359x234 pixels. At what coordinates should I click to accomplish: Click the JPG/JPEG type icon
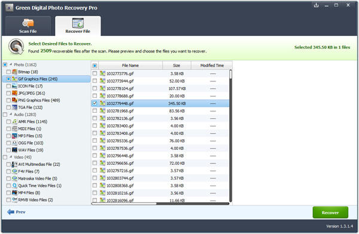[x=14, y=93]
